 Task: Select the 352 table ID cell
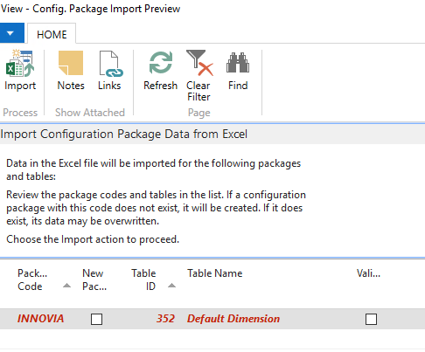pos(165,319)
